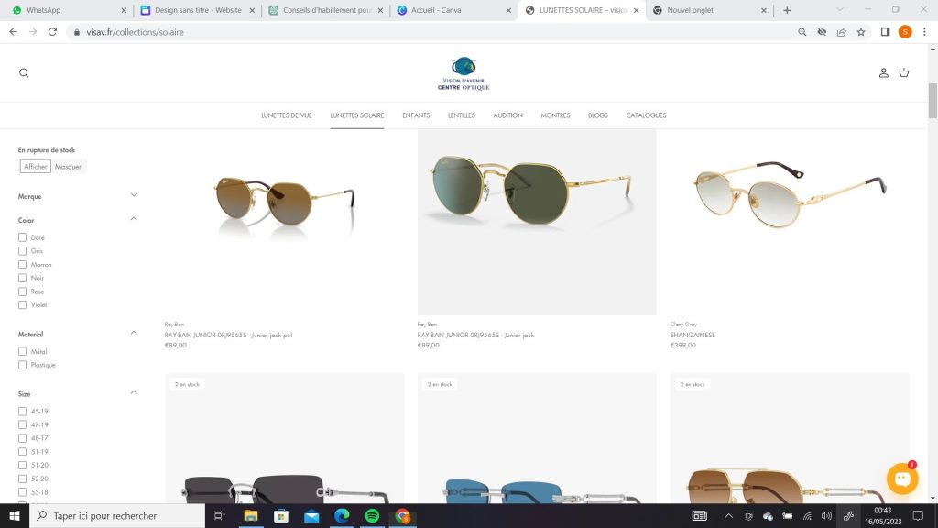Reload the page using refresh icon
Viewport: 938px width, 528px height.
click(x=52, y=31)
